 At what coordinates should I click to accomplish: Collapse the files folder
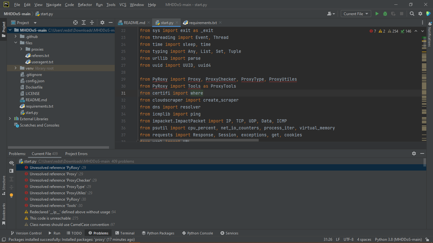coord(16,43)
